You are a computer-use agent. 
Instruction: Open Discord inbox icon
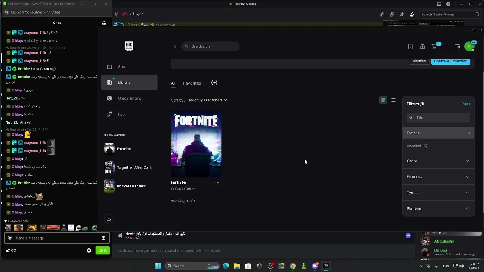coord(439,4)
